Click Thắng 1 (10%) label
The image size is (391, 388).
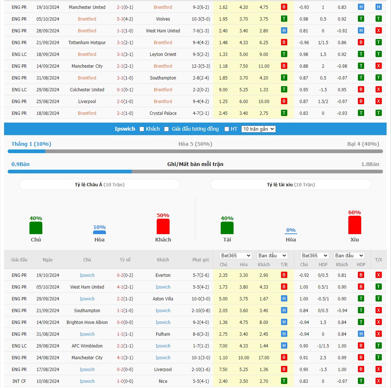31,144
